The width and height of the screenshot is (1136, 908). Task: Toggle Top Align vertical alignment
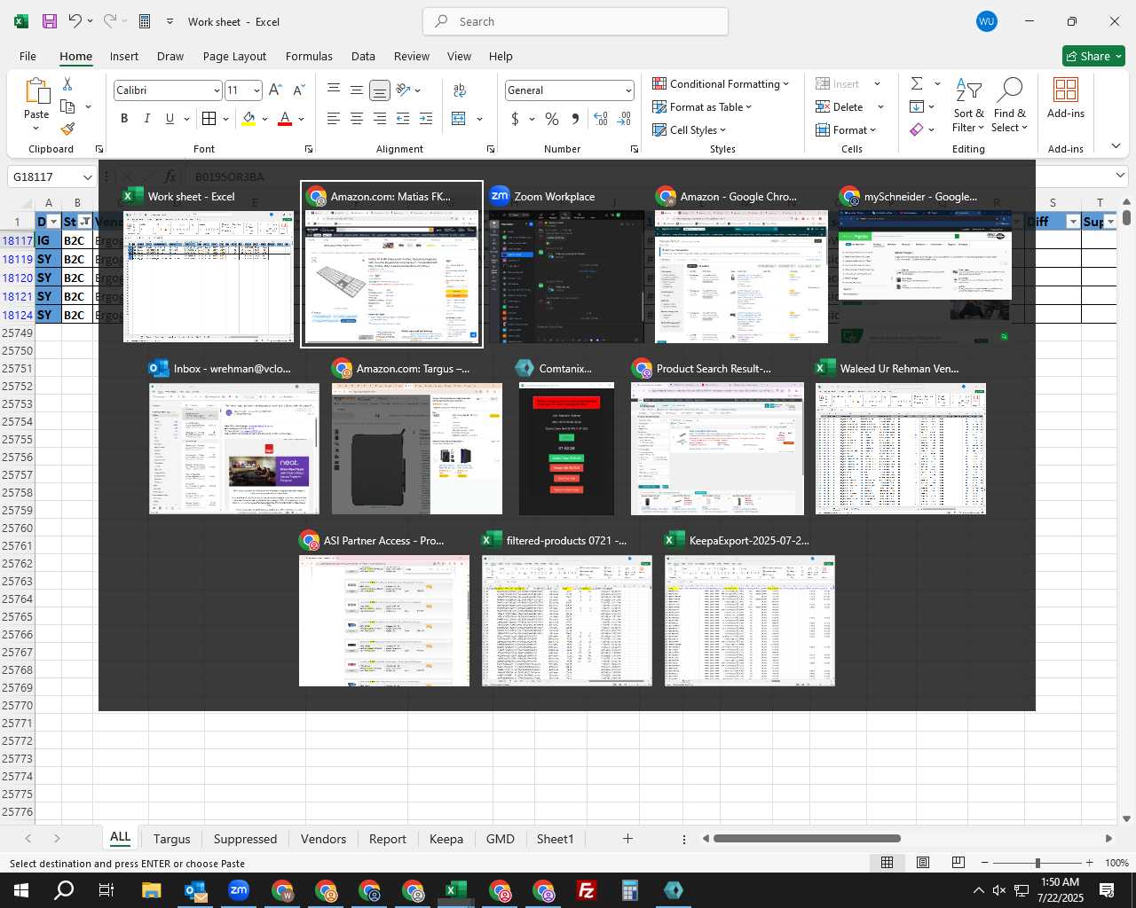(x=334, y=90)
